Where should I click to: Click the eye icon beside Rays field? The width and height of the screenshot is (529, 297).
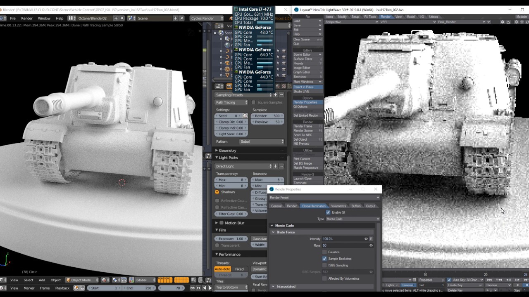coord(371,245)
